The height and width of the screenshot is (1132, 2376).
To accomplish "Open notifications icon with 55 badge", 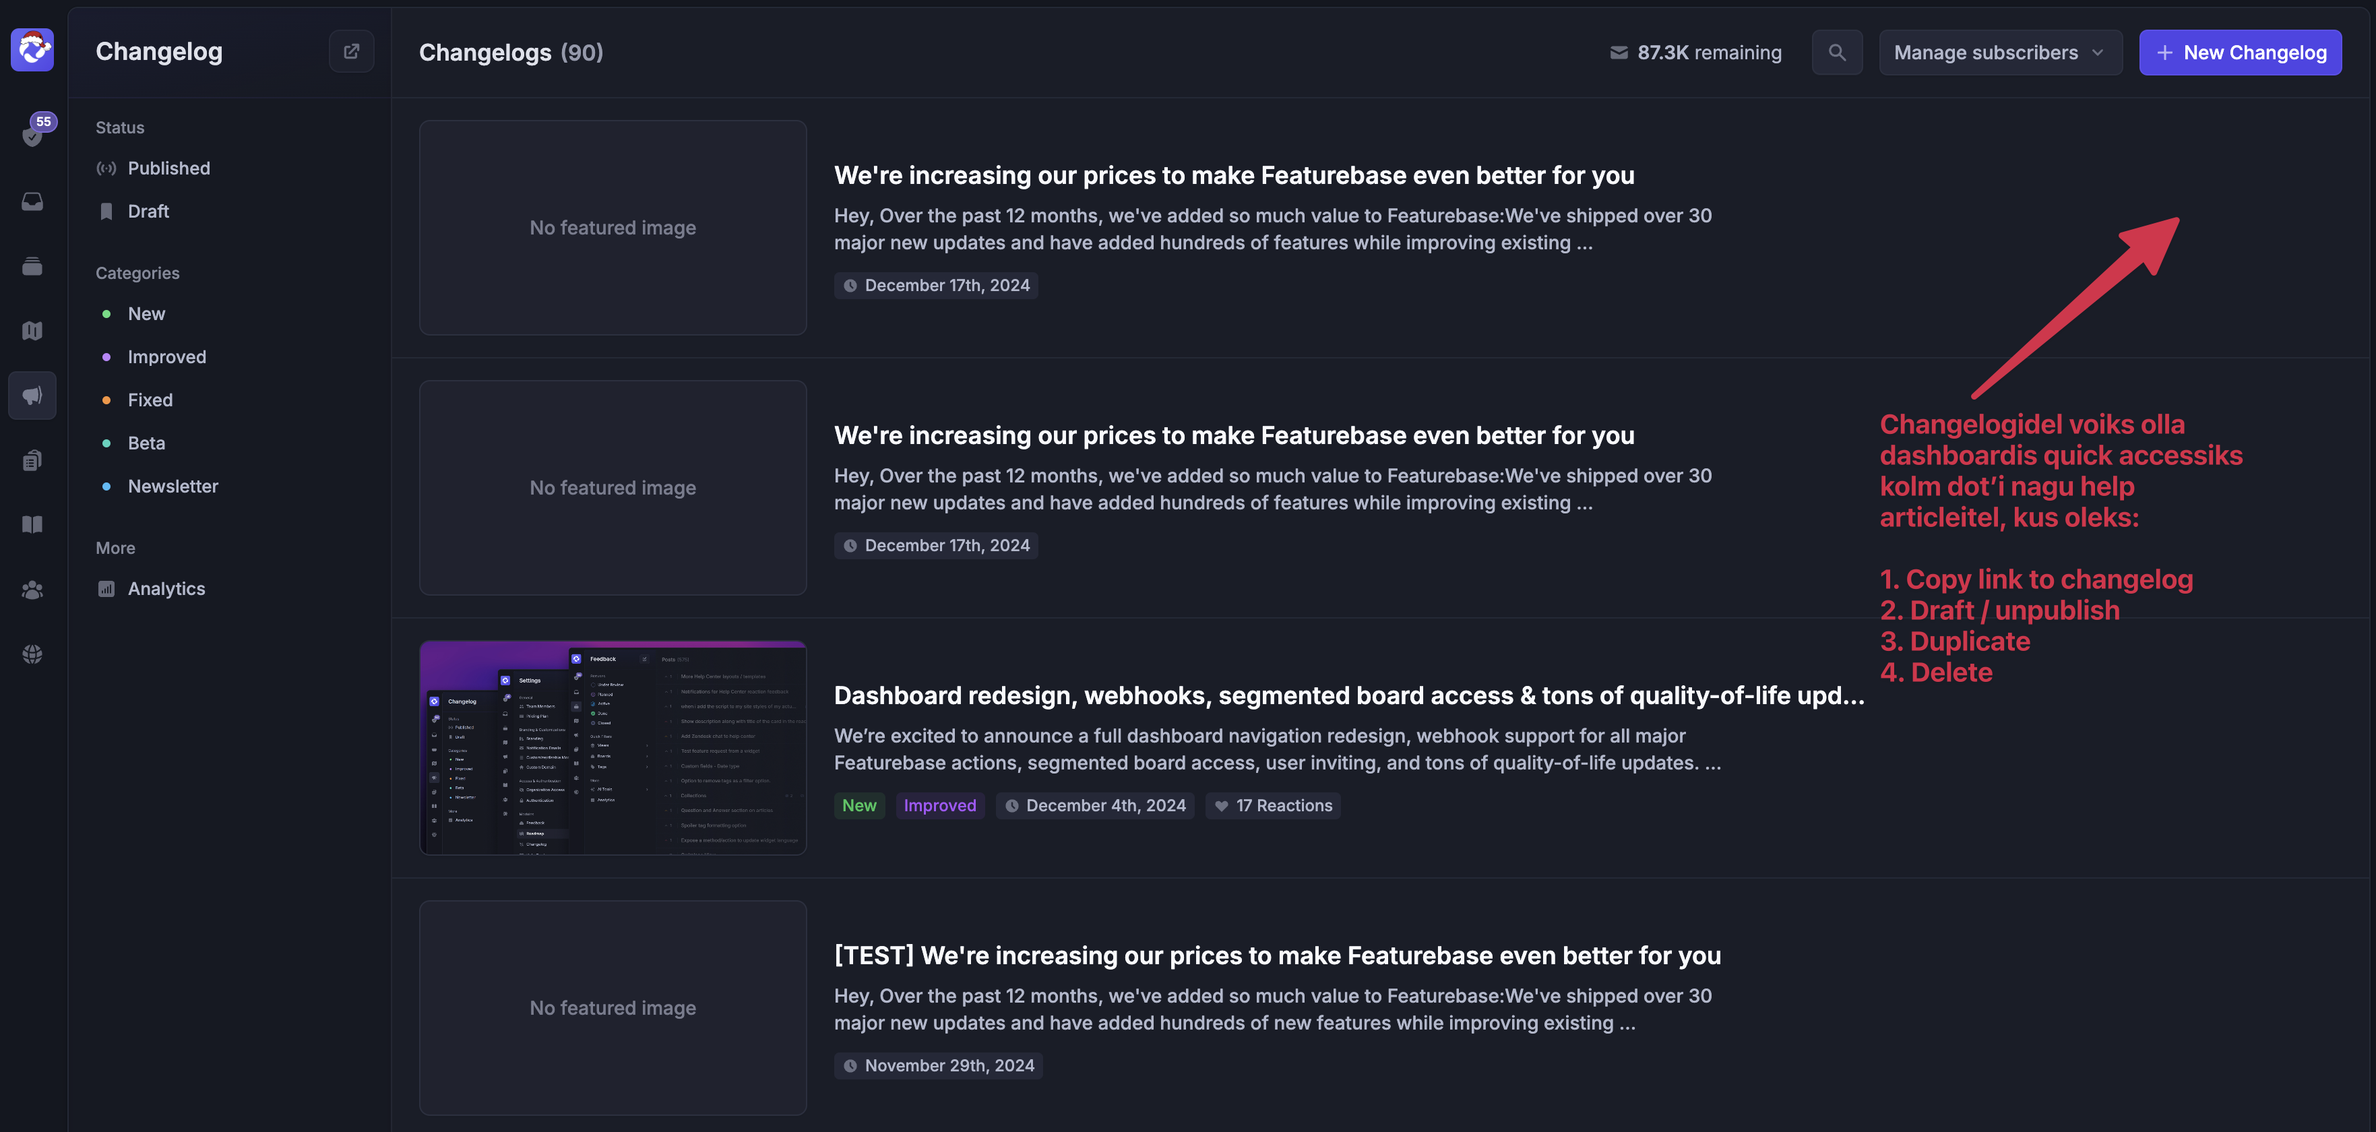I will coord(32,135).
